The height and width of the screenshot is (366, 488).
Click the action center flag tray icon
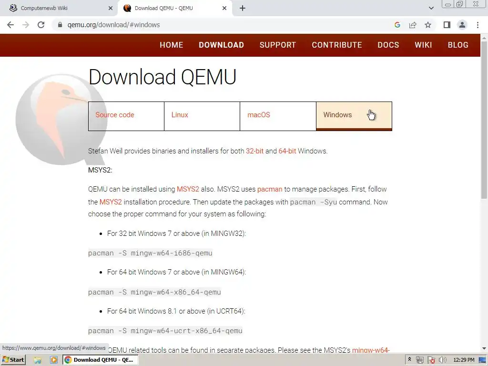[x=431, y=360]
